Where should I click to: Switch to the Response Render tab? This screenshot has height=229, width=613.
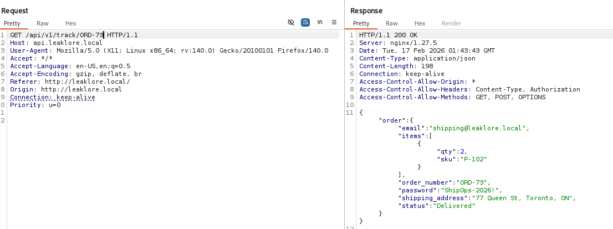[451, 23]
